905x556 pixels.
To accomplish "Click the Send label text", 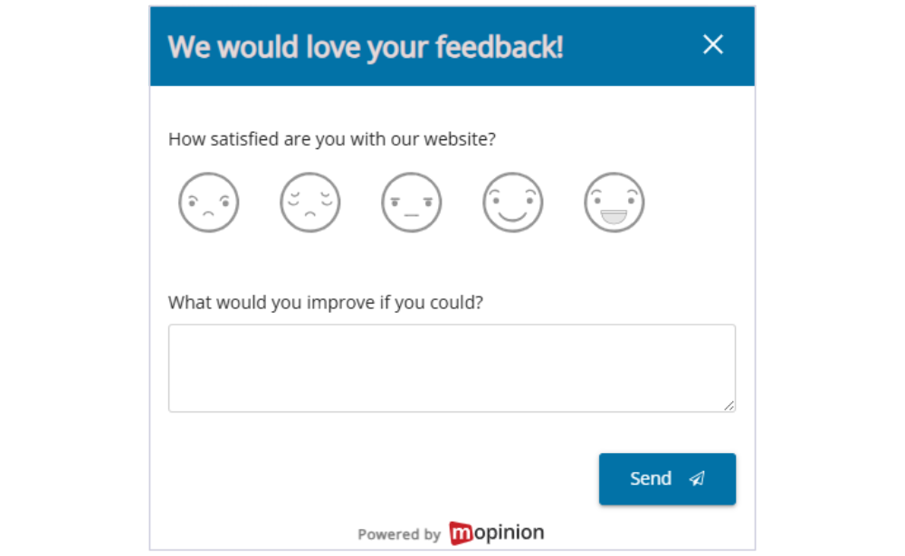I will point(652,479).
